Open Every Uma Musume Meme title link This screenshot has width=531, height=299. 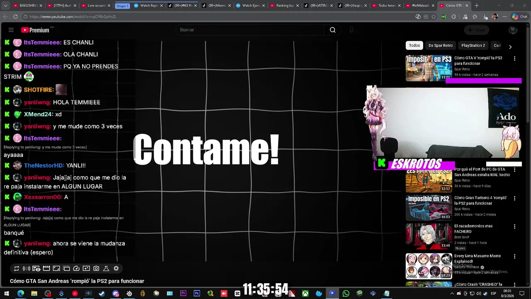[477, 259]
